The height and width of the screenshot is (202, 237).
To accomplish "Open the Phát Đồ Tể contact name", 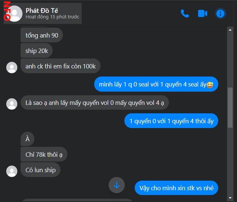I will [x=42, y=11].
